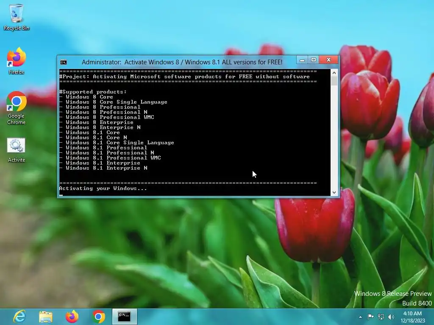Open the command prompt window system menu icon
The height and width of the screenshot is (325, 434).
pyautogui.click(x=64, y=62)
